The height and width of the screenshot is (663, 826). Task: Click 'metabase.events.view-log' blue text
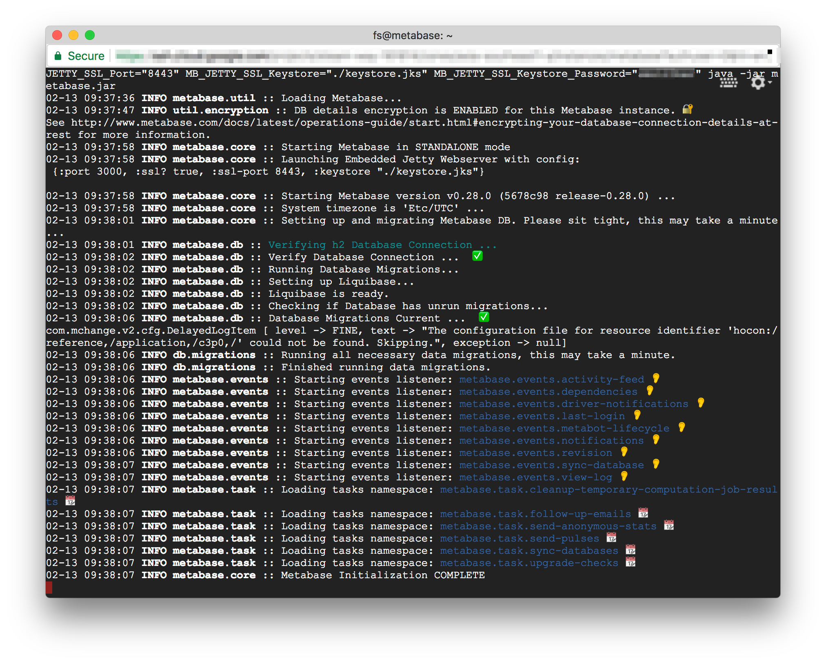click(535, 477)
